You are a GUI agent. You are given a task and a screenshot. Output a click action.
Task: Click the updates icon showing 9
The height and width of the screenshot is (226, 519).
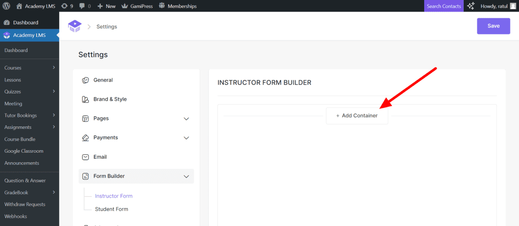(67, 6)
